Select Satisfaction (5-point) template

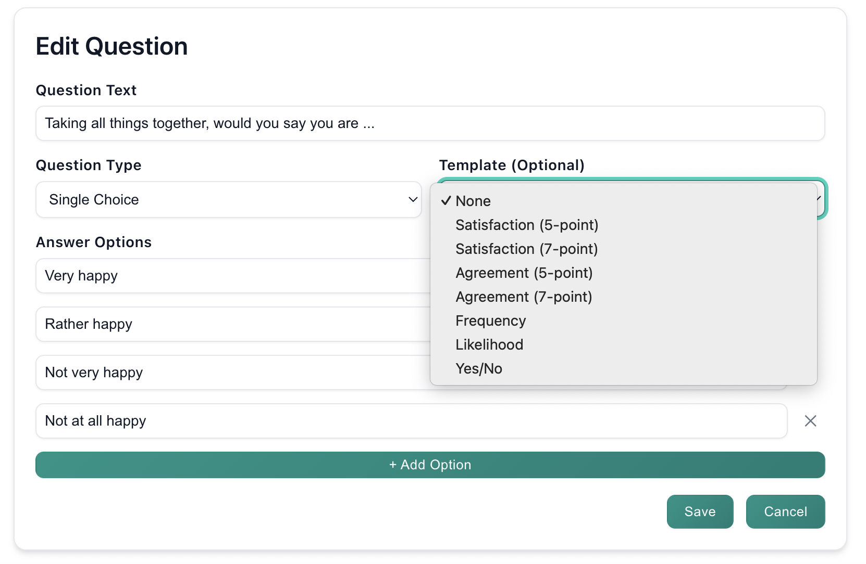pyautogui.click(x=624, y=225)
